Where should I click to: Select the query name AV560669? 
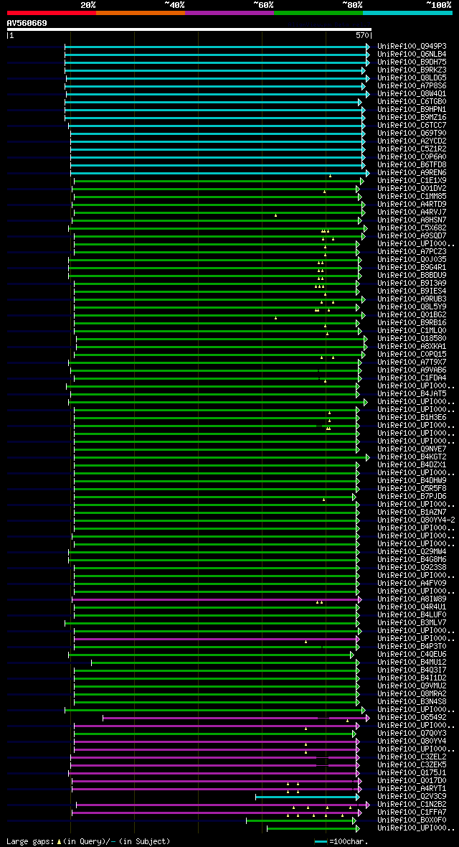(27, 23)
